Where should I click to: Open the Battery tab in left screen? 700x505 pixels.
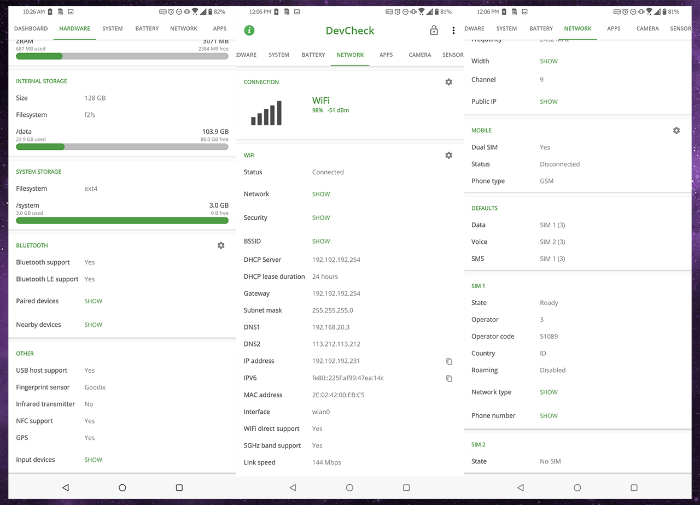[147, 28]
